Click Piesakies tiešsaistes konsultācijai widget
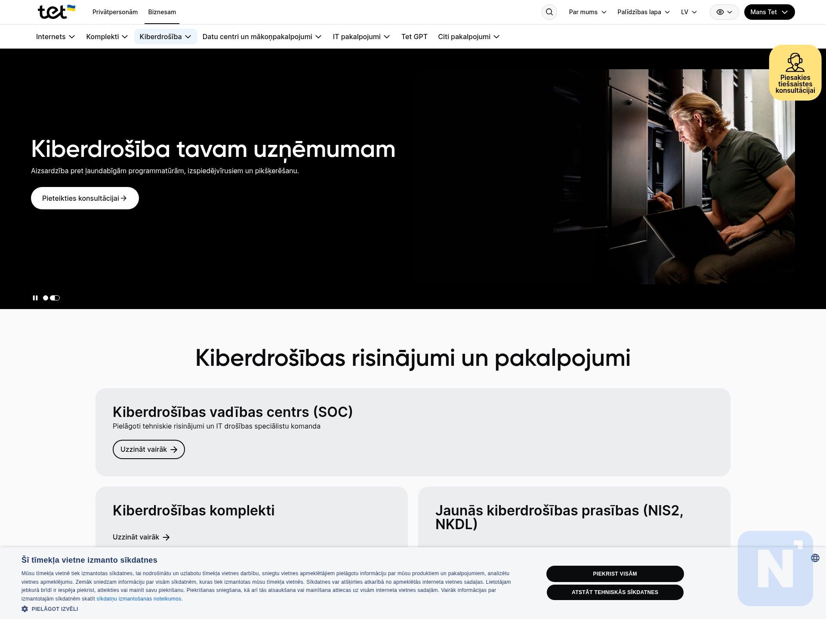The width and height of the screenshot is (826, 619). click(x=795, y=73)
